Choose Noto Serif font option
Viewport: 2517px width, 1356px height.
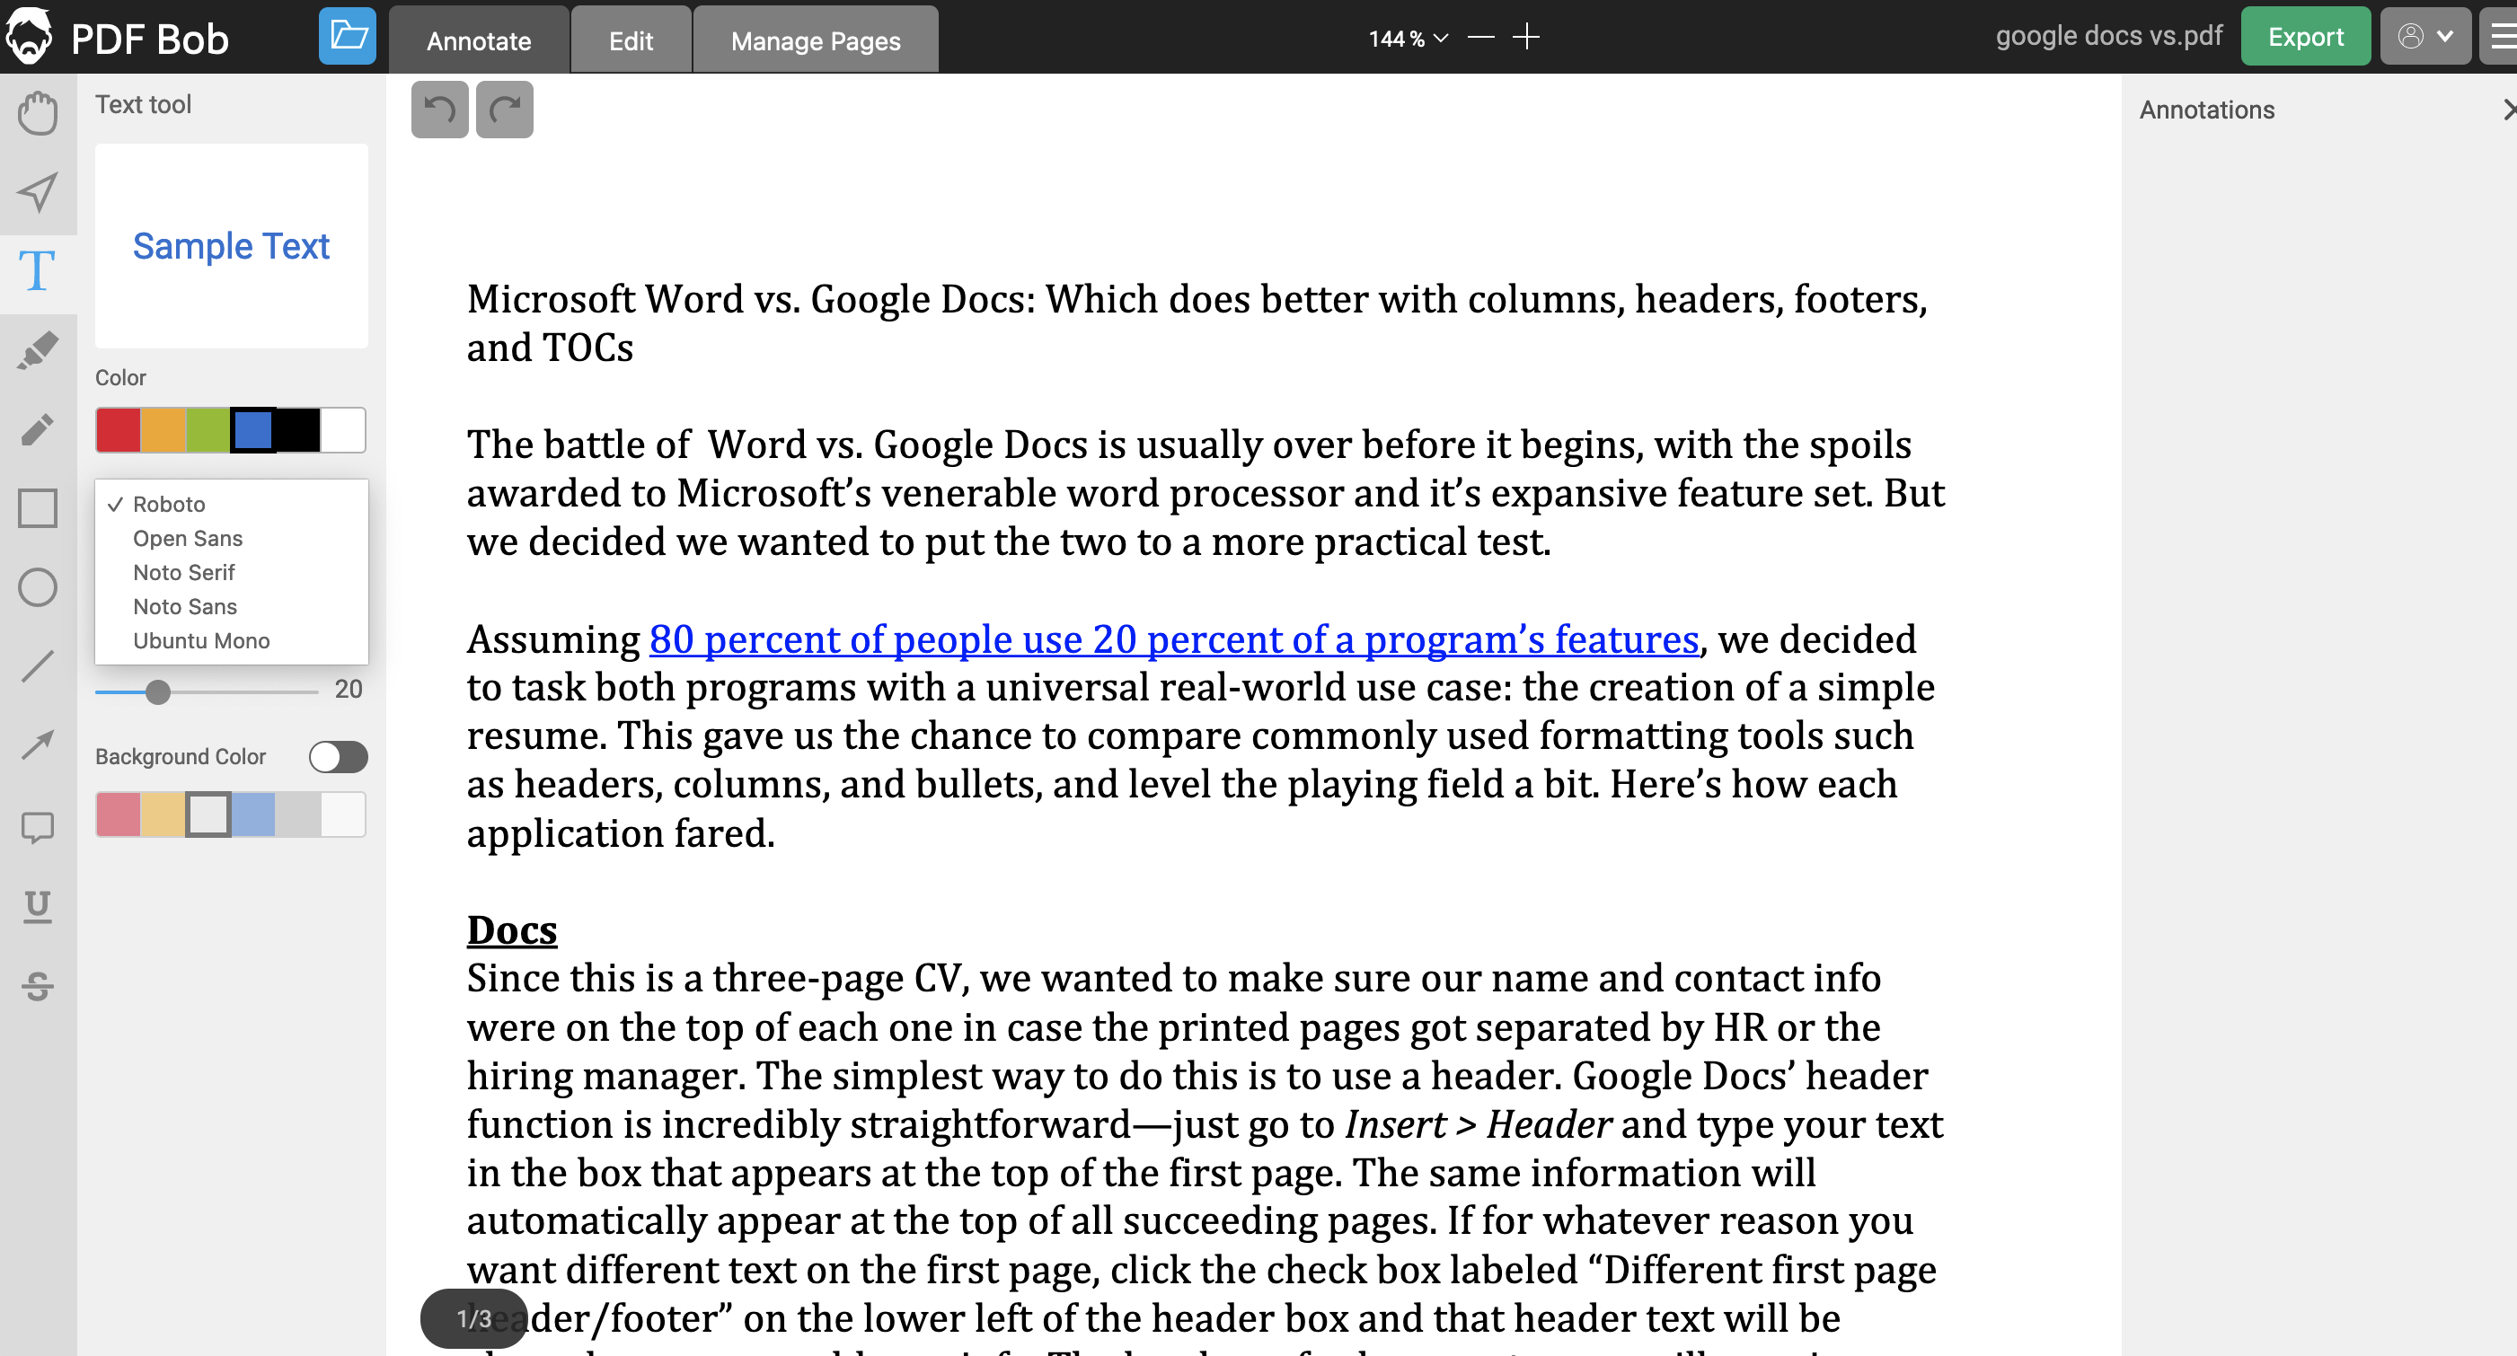pyautogui.click(x=232, y=573)
